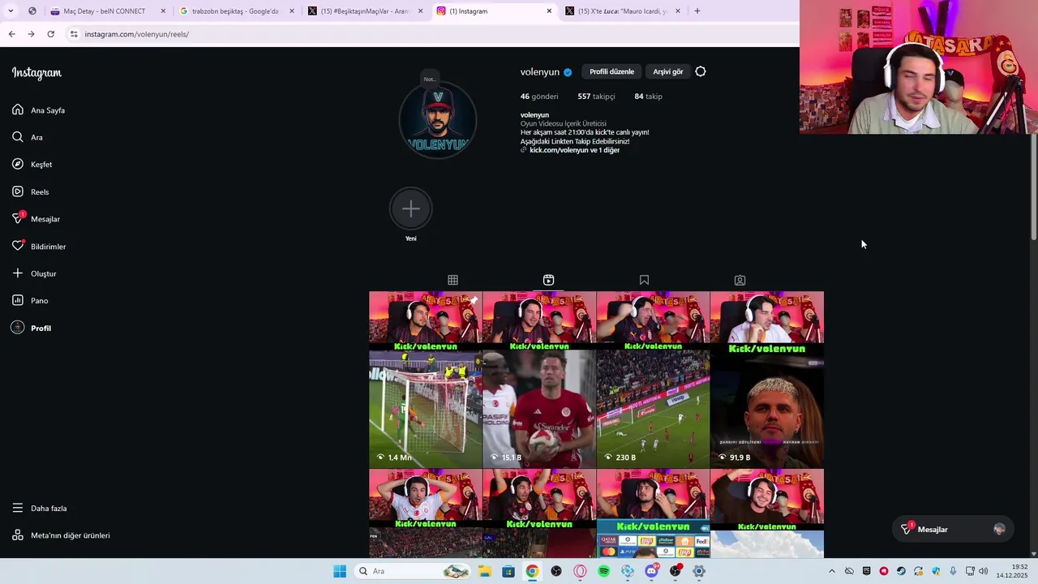Open a new browser tab

click(x=697, y=11)
